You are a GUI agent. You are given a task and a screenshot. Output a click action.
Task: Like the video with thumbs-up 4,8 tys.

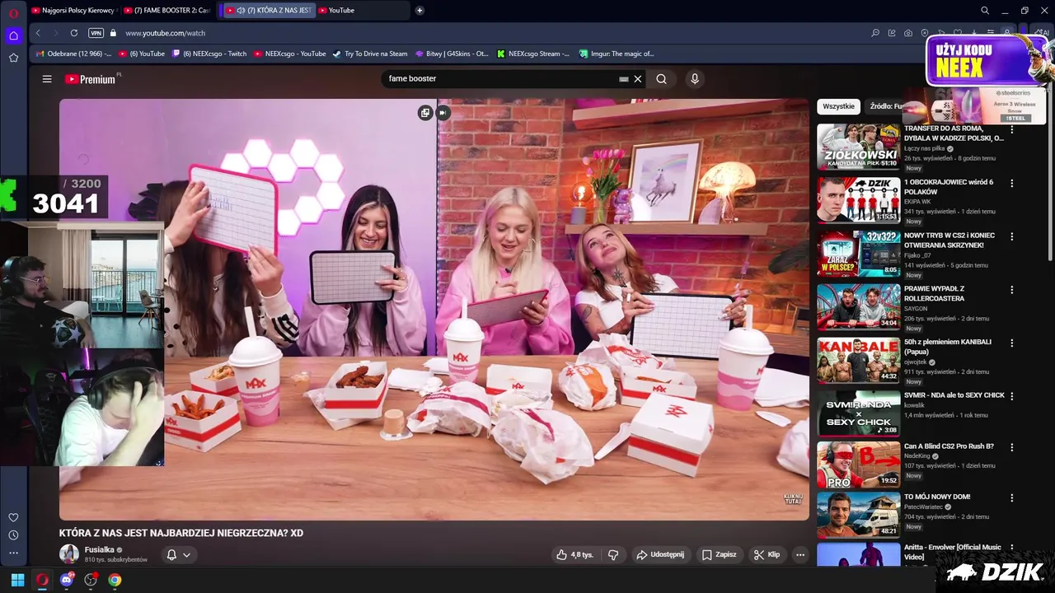pos(574,554)
